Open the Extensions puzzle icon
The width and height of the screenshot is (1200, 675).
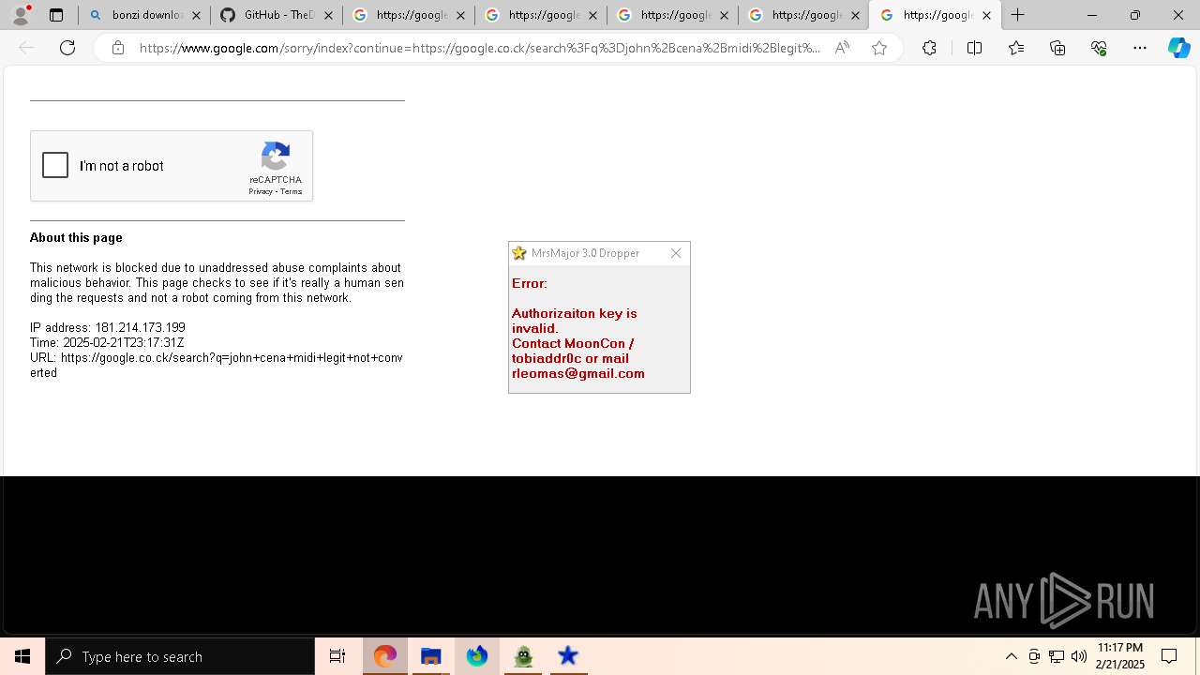pos(929,48)
